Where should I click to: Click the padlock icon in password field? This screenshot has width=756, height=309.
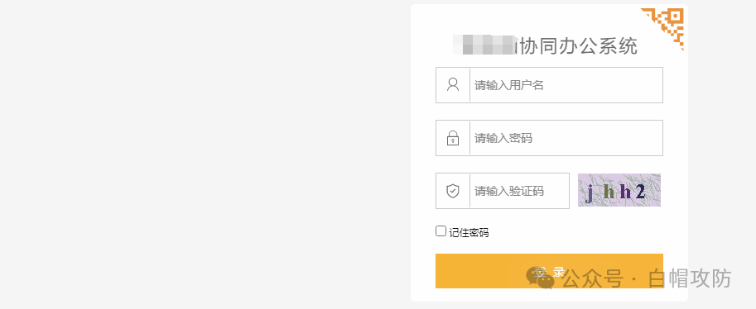tap(453, 138)
